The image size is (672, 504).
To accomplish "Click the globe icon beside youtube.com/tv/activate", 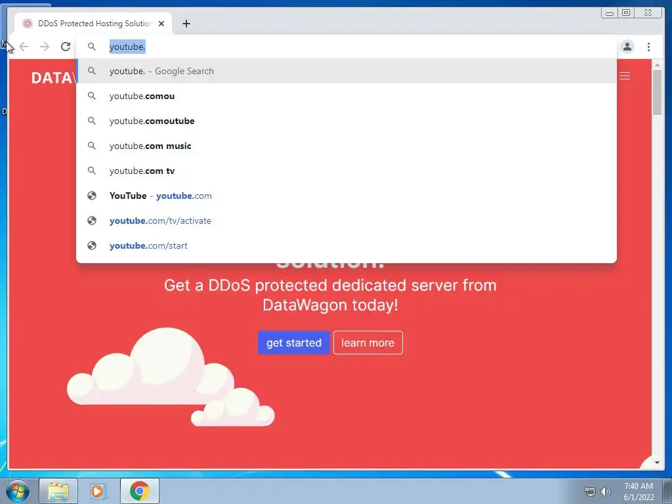I will (92, 220).
